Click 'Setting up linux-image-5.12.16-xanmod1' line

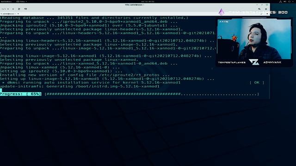(107, 79)
